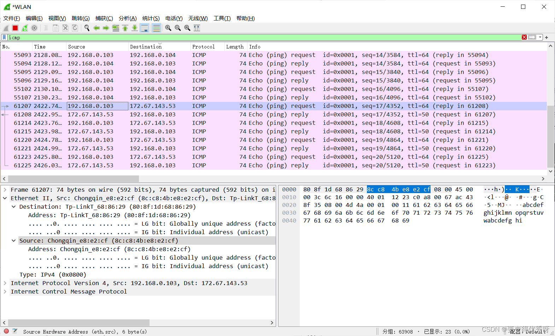
Task: Toggle auto scroll during live capture
Action: [144, 28]
